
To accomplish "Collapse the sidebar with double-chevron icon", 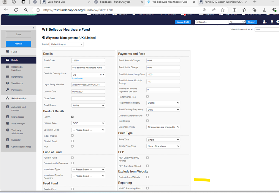I will (x=33, y=28).
